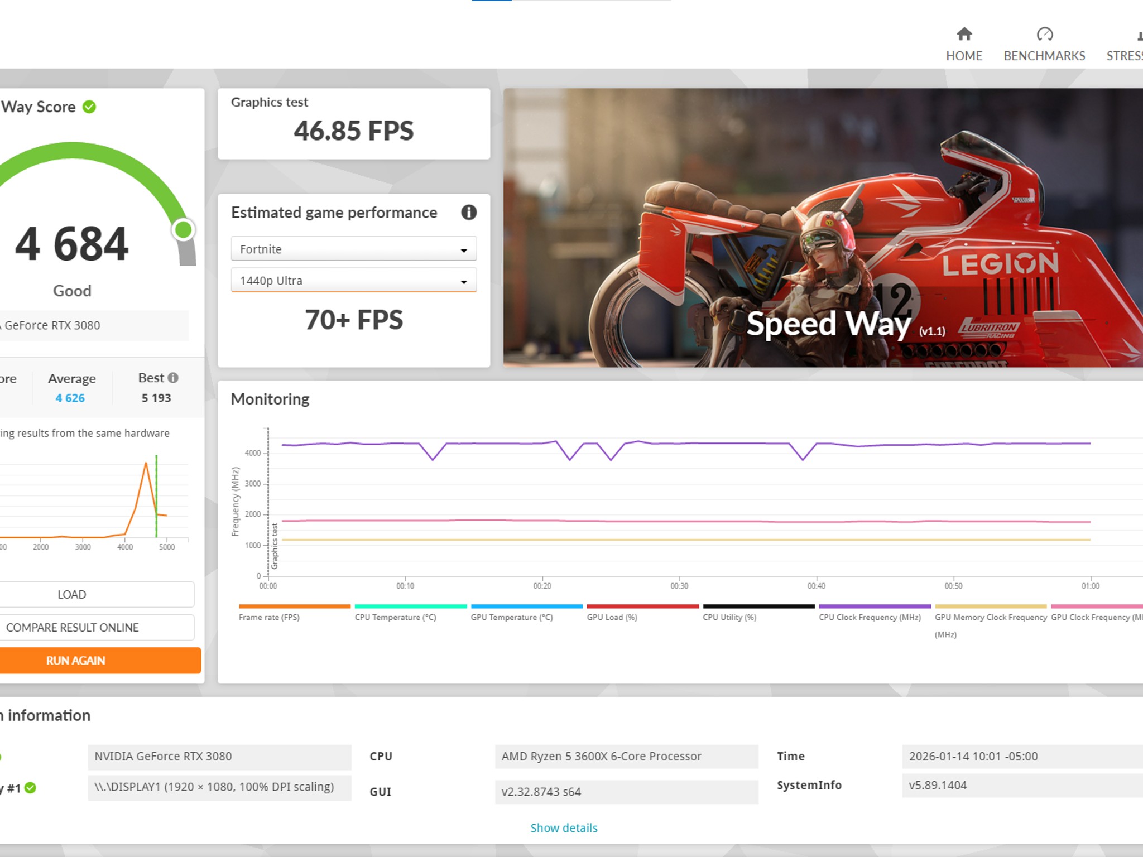Toggle GPU Load (%) legend swatch
This screenshot has height=857, width=1143.
click(643, 606)
